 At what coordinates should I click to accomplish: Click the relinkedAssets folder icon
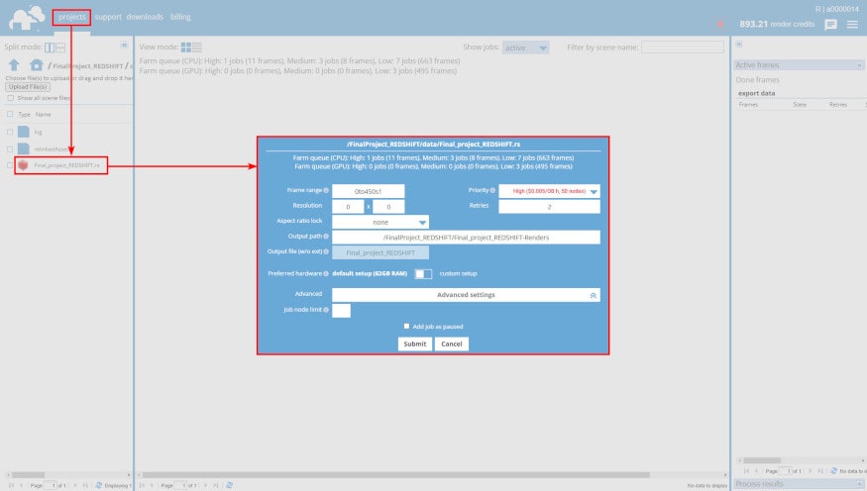(x=23, y=148)
